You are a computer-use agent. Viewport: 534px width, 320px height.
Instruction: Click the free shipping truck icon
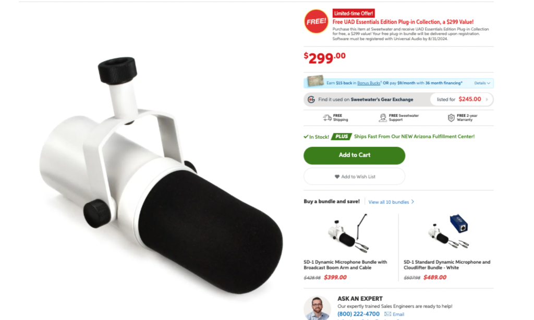click(327, 118)
